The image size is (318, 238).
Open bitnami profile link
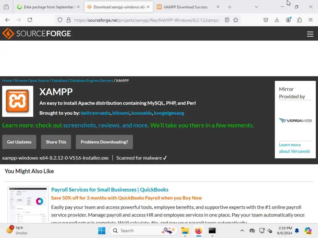click(x=121, y=113)
